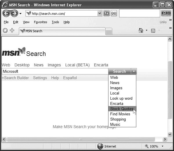Click the browser toolbar search box
Screen dimensions: 174x151
tap(139, 13)
